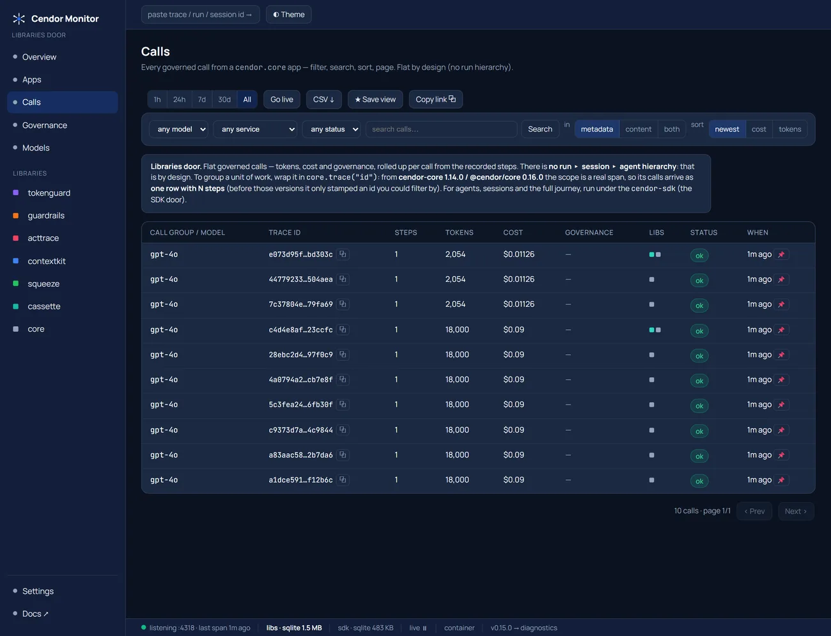Sort calls by newest
831x636 pixels.
pos(727,129)
